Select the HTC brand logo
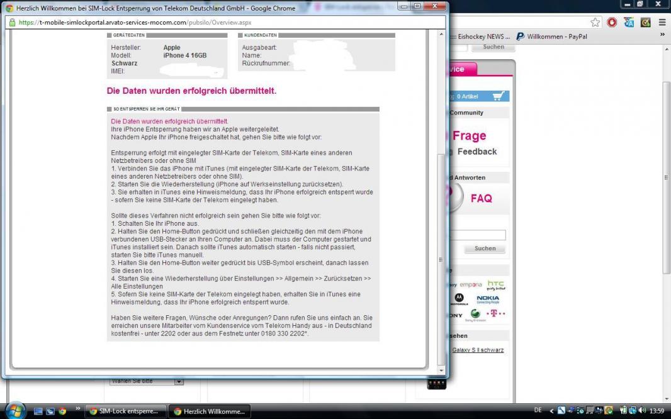The width and height of the screenshot is (671, 419). coord(496,285)
